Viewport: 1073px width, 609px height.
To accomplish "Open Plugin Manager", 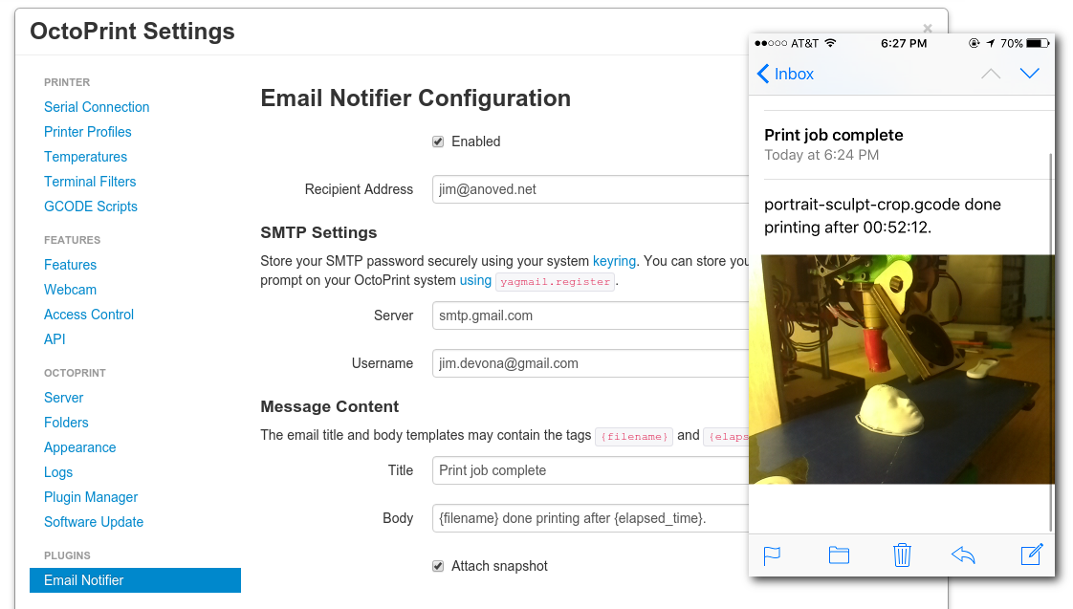I will (91, 497).
